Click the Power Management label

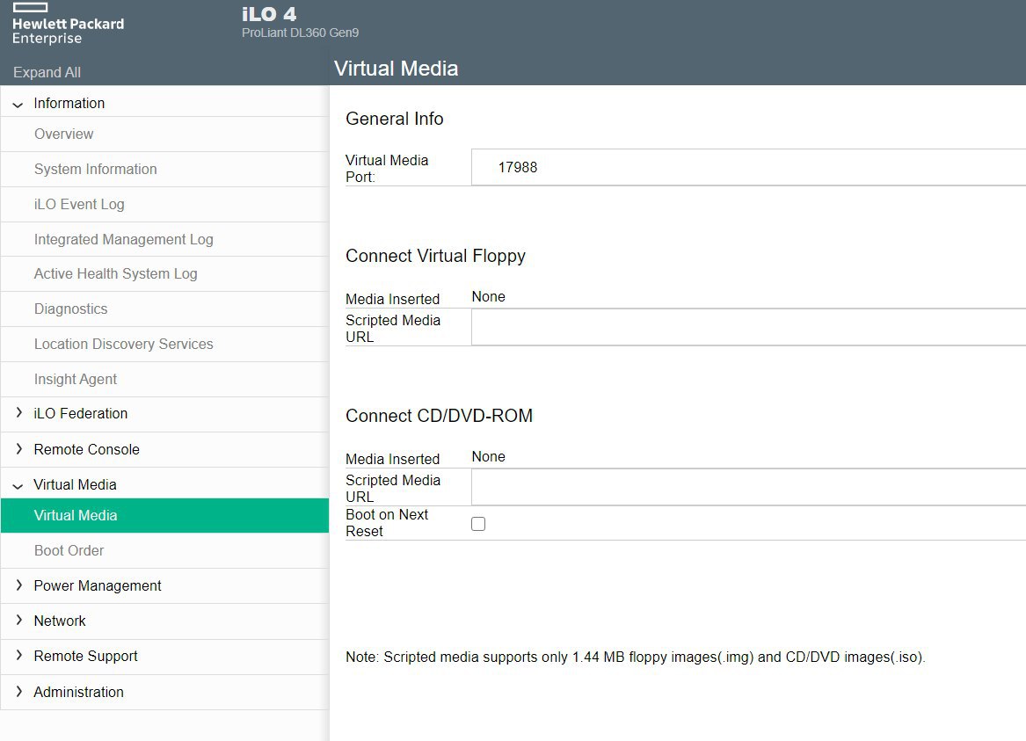click(98, 586)
